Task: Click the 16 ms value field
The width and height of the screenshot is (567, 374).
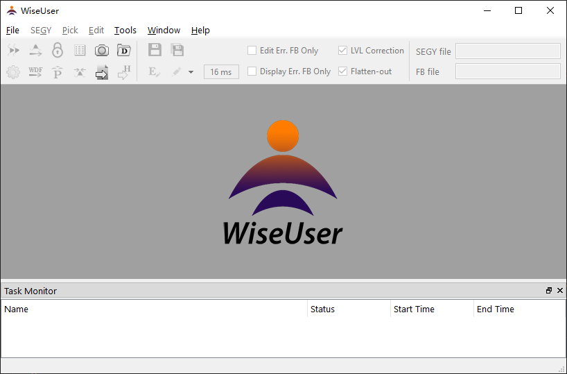Action: click(221, 71)
